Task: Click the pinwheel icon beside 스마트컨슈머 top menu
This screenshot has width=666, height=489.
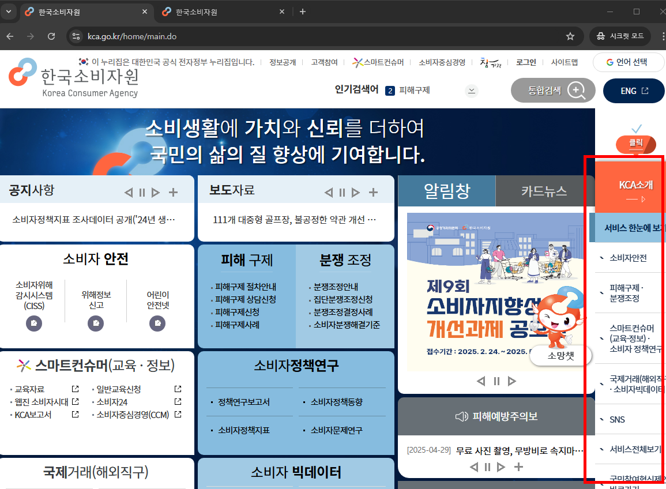Action: click(358, 62)
